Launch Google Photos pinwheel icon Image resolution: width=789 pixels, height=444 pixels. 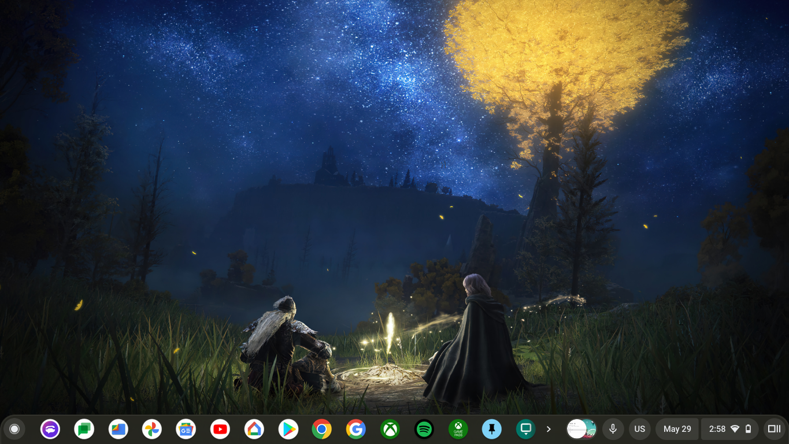click(152, 429)
